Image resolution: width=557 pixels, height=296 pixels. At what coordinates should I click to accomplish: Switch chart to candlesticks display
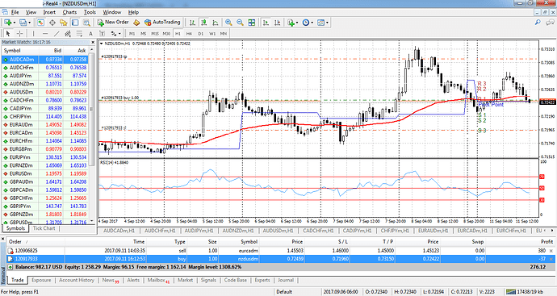204,23
